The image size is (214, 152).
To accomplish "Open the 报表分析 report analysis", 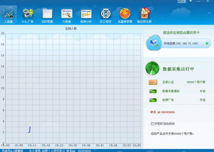I will pyautogui.click(x=86, y=14).
